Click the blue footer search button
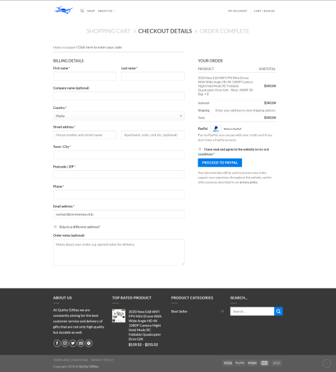The image size is (336, 372). coord(278,311)
